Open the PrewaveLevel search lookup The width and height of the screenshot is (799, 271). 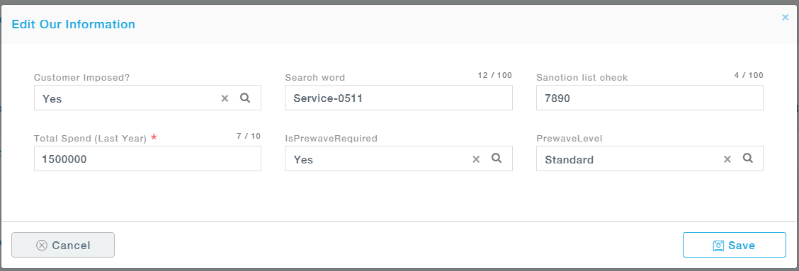(747, 158)
